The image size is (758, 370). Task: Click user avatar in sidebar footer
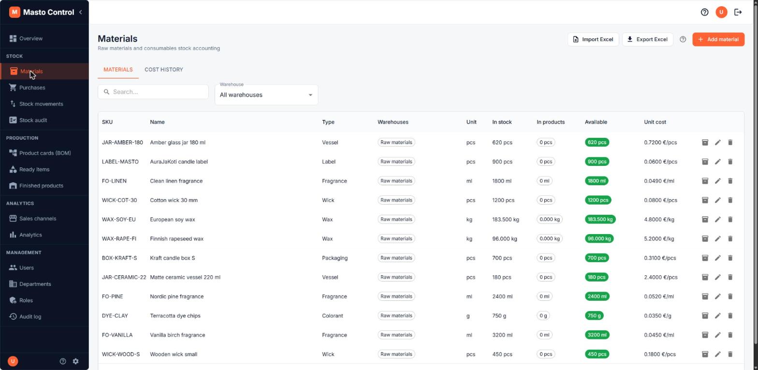pyautogui.click(x=13, y=361)
